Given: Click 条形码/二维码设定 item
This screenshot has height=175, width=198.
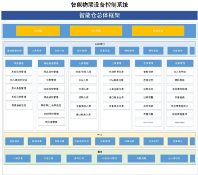Looking at the screenshot, I should tap(51, 105).
